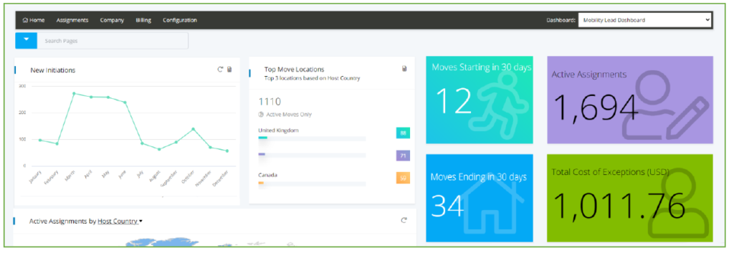
Task: Click the Moves Starting in 30 days tile
Action: [480, 100]
